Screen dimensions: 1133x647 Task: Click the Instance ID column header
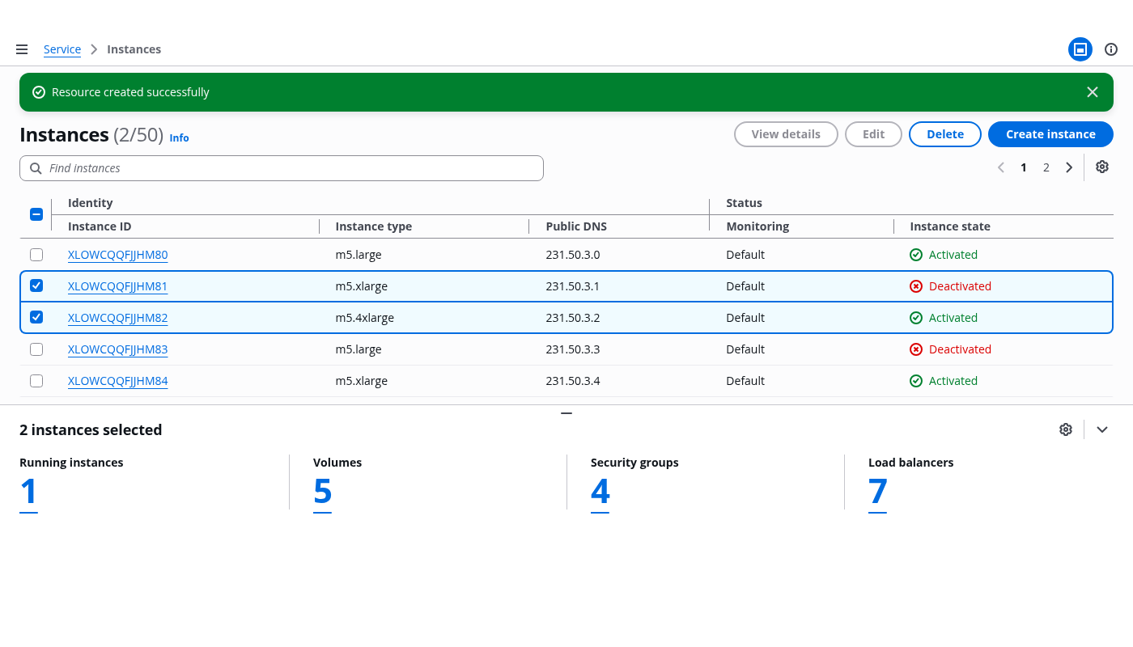(100, 226)
